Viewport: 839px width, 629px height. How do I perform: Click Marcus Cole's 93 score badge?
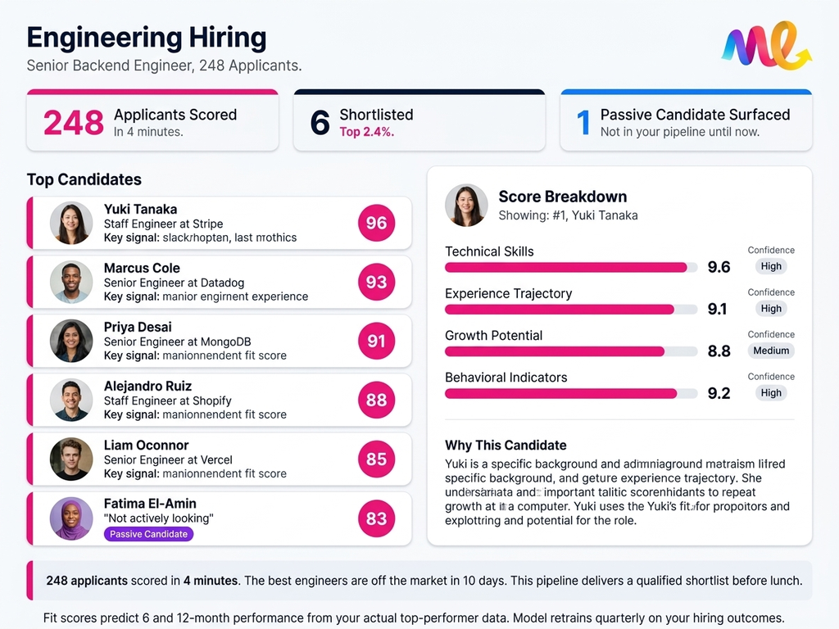coord(376,282)
